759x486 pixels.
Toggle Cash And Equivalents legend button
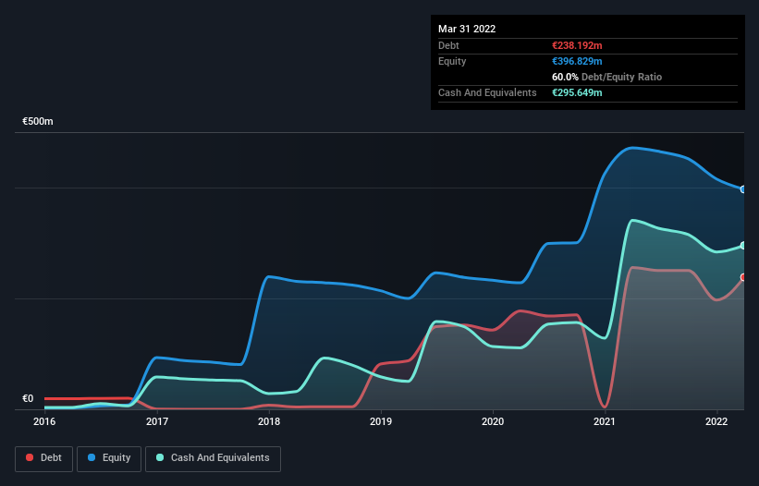[213, 458]
